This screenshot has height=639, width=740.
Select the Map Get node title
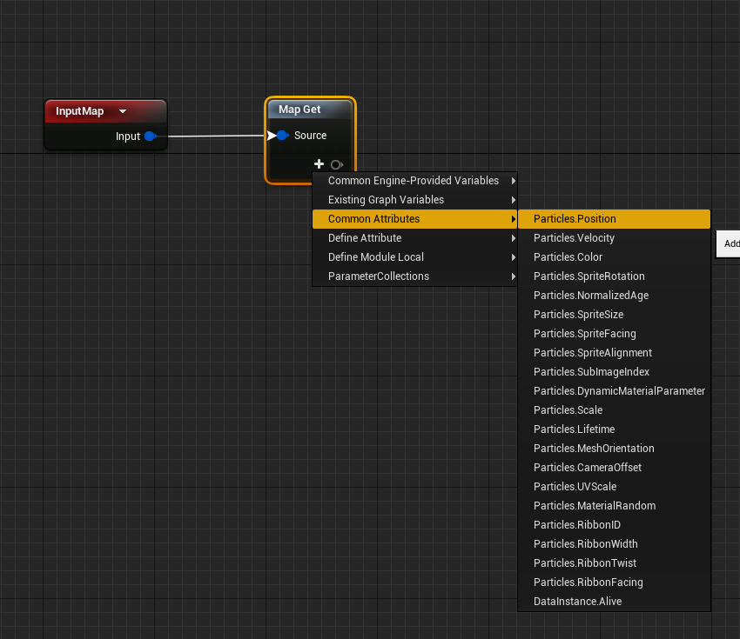(x=299, y=110)
